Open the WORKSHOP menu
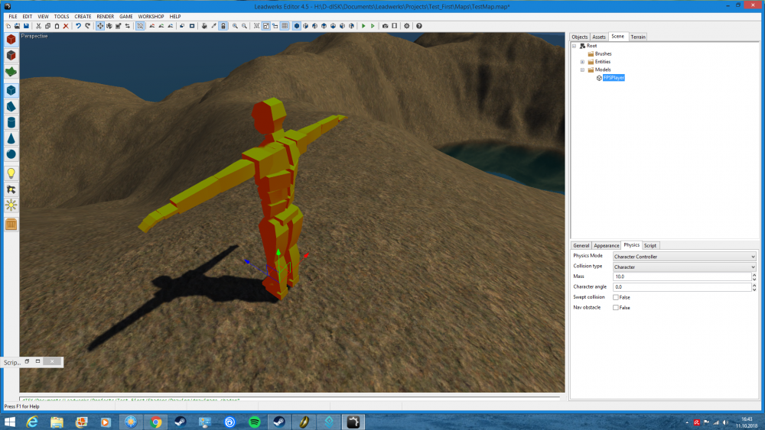This screenshot has width=765, height=430. coord(151,17)
